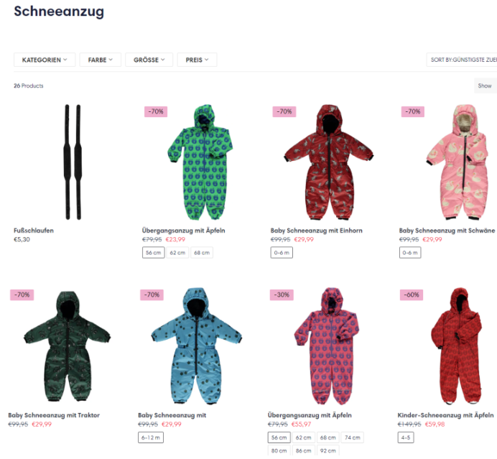Click the Show button
The width and height of the screenshot is (497, 459).
[x=486, y=85]
